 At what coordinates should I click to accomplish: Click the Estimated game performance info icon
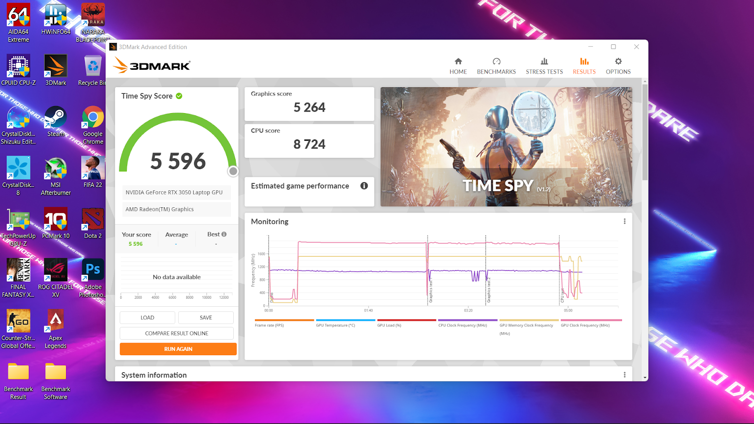click(364, 186)
